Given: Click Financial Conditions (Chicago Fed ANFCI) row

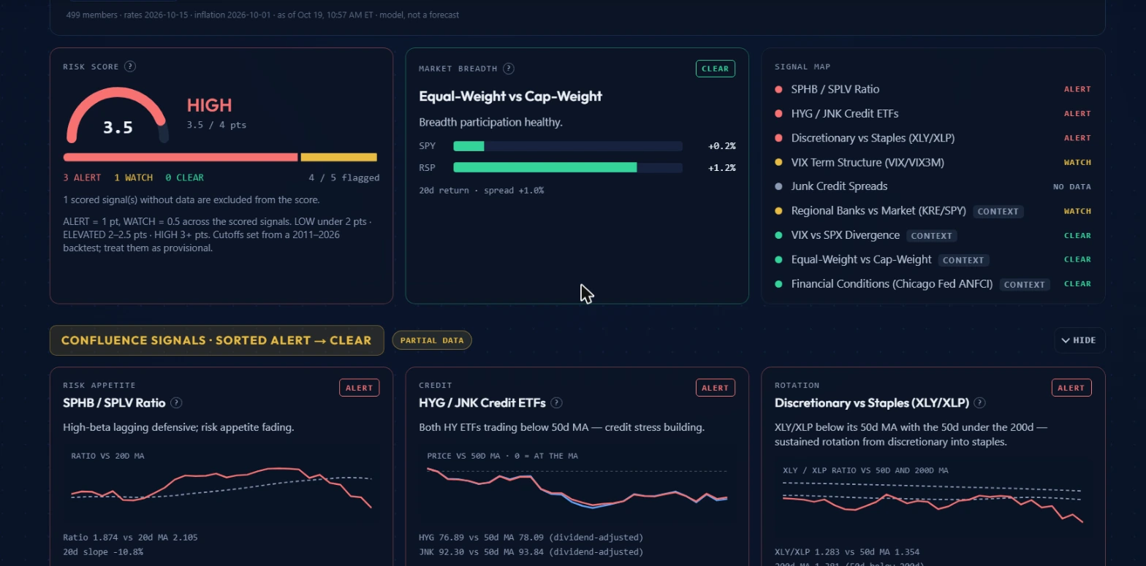Looking at the screenshot, I should pos(933,284).
